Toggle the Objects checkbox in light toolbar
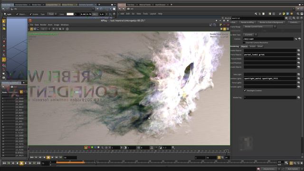This screenshot has height=171, width=304. 17,14
